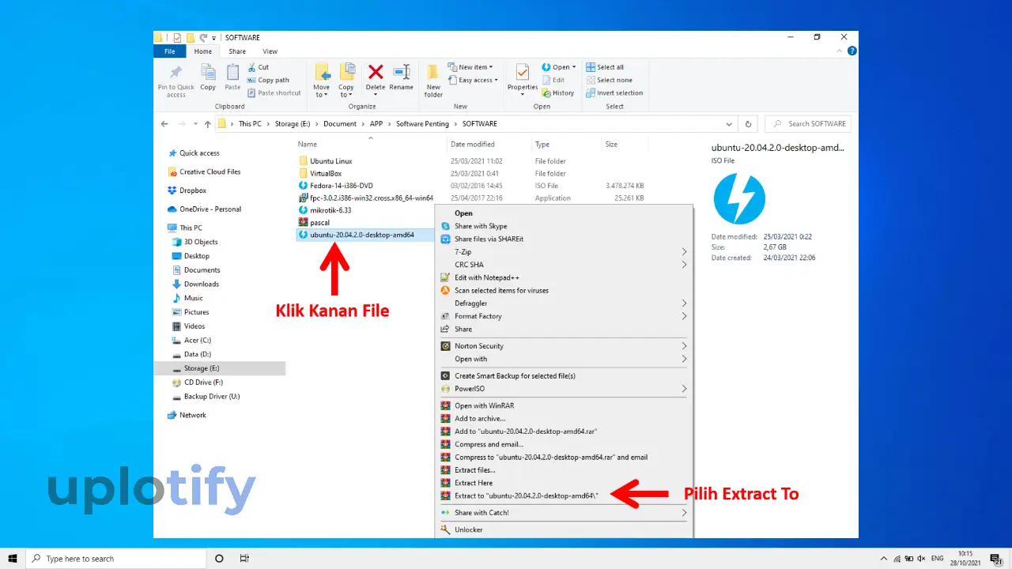
Task: Open the Easy access dropdown
Action: coord(474,80)
